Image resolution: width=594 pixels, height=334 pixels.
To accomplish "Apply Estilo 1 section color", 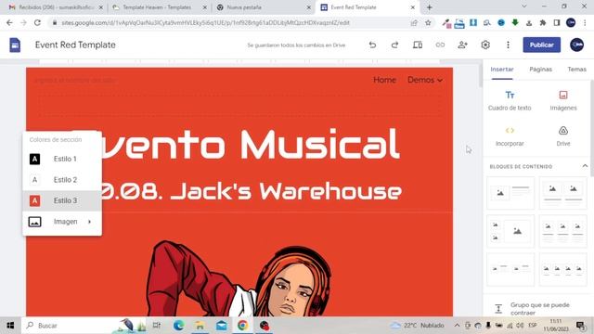I will pos(62,159).
